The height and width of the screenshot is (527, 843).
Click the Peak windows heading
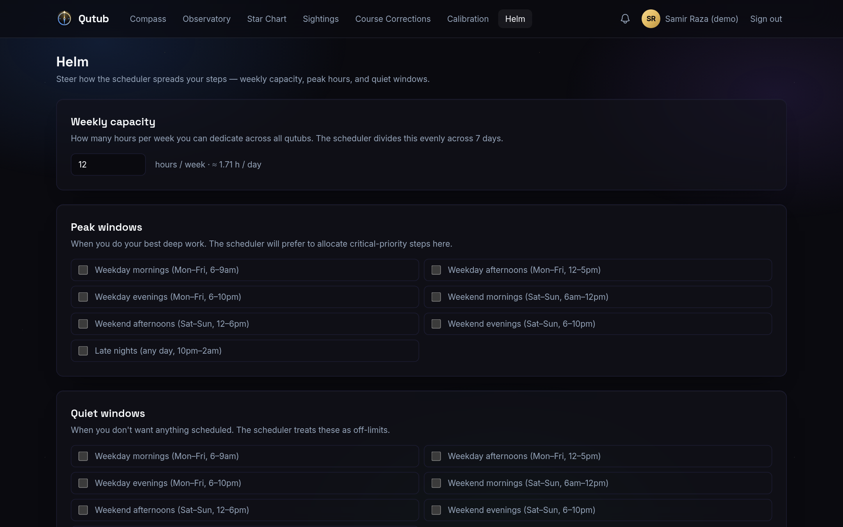(107, 227)
